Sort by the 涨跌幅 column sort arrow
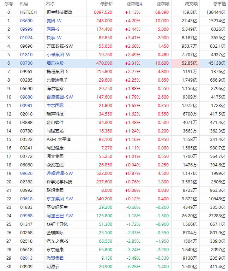 tap(141, 4)
